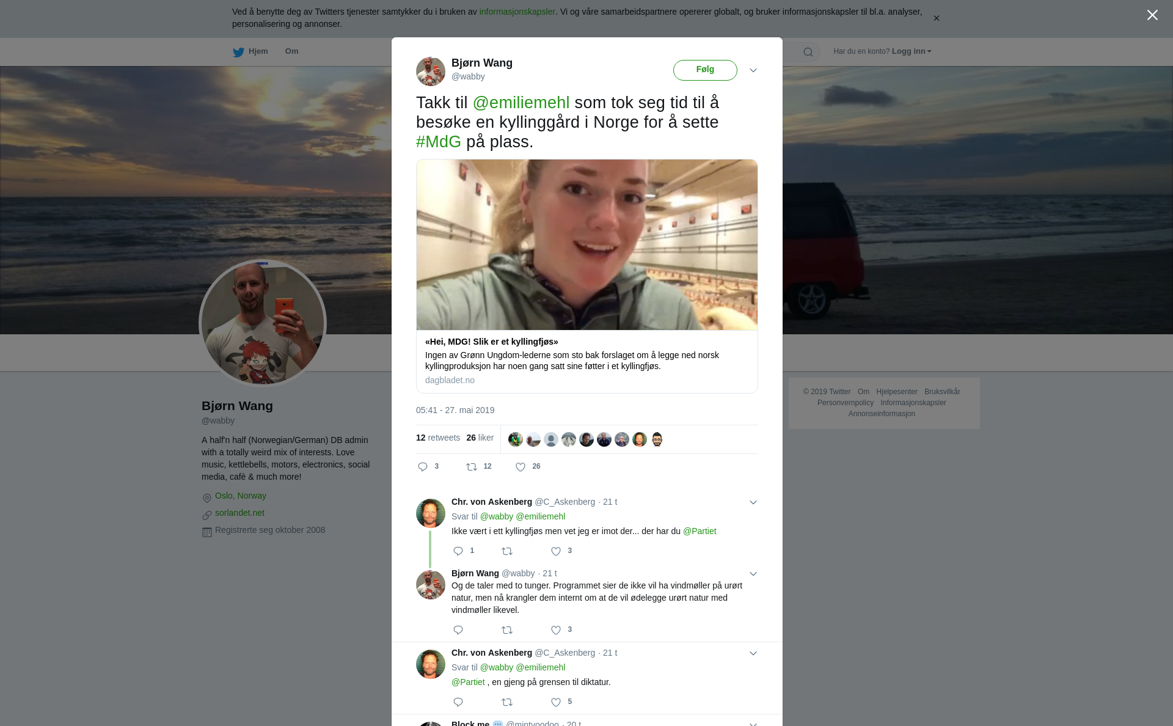Close the tweet overlay with the X
The width and height of the screenshot is (1173, 726).
pyautogui.click(x=1152, y=15)
